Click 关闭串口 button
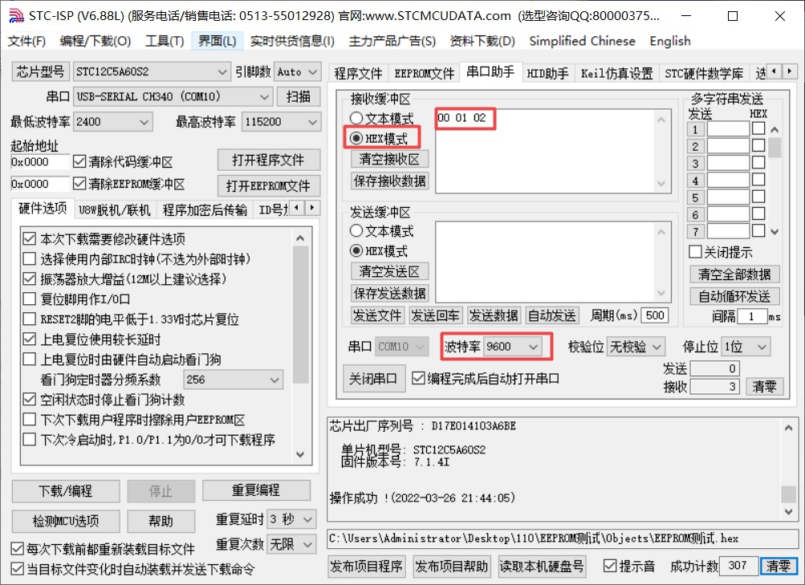 click(373, 379)
